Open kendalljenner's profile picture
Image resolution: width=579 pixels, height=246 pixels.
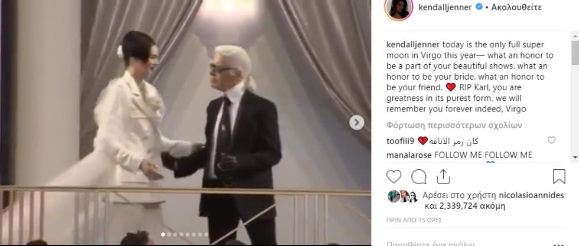399,8
